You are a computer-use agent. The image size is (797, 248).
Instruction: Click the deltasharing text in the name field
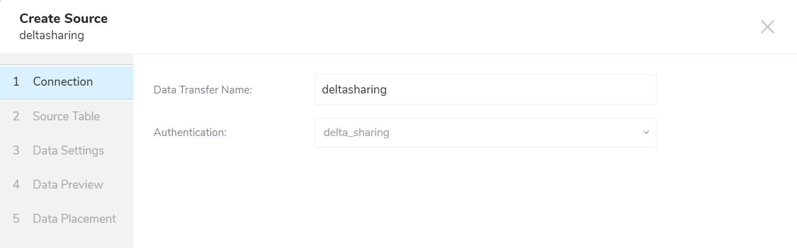[355, 90]
